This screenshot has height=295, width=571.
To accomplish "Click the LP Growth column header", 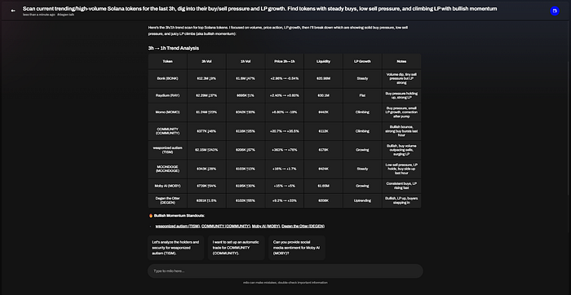I will pyautogui.click(x=362, y=61).
